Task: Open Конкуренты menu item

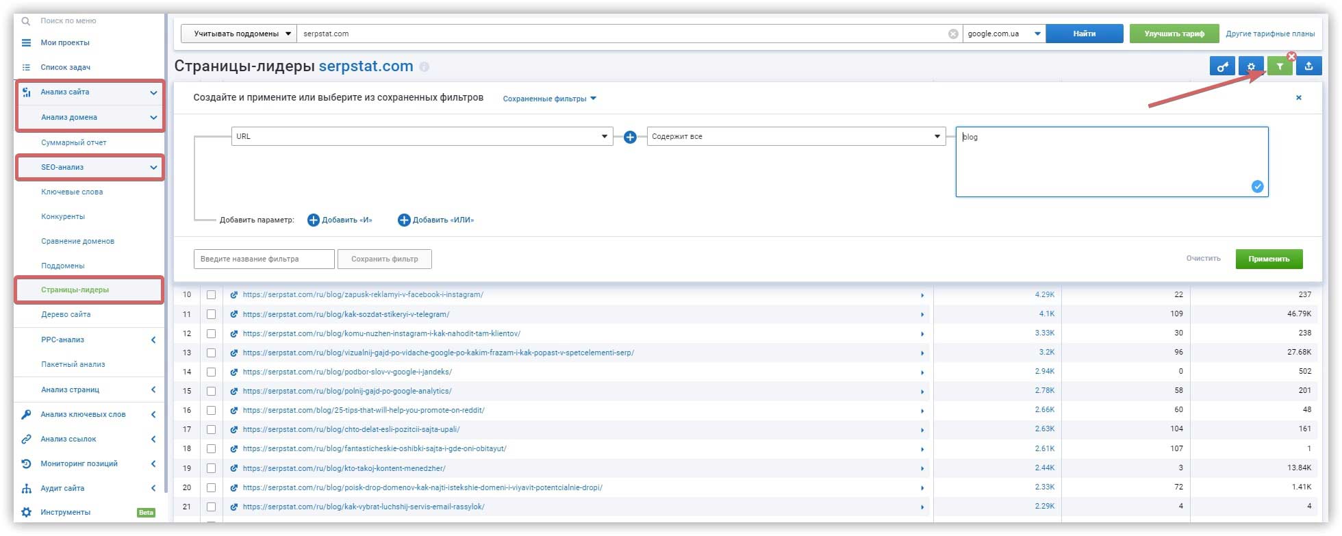Action: pyautogui.click(x=63, y=216)
